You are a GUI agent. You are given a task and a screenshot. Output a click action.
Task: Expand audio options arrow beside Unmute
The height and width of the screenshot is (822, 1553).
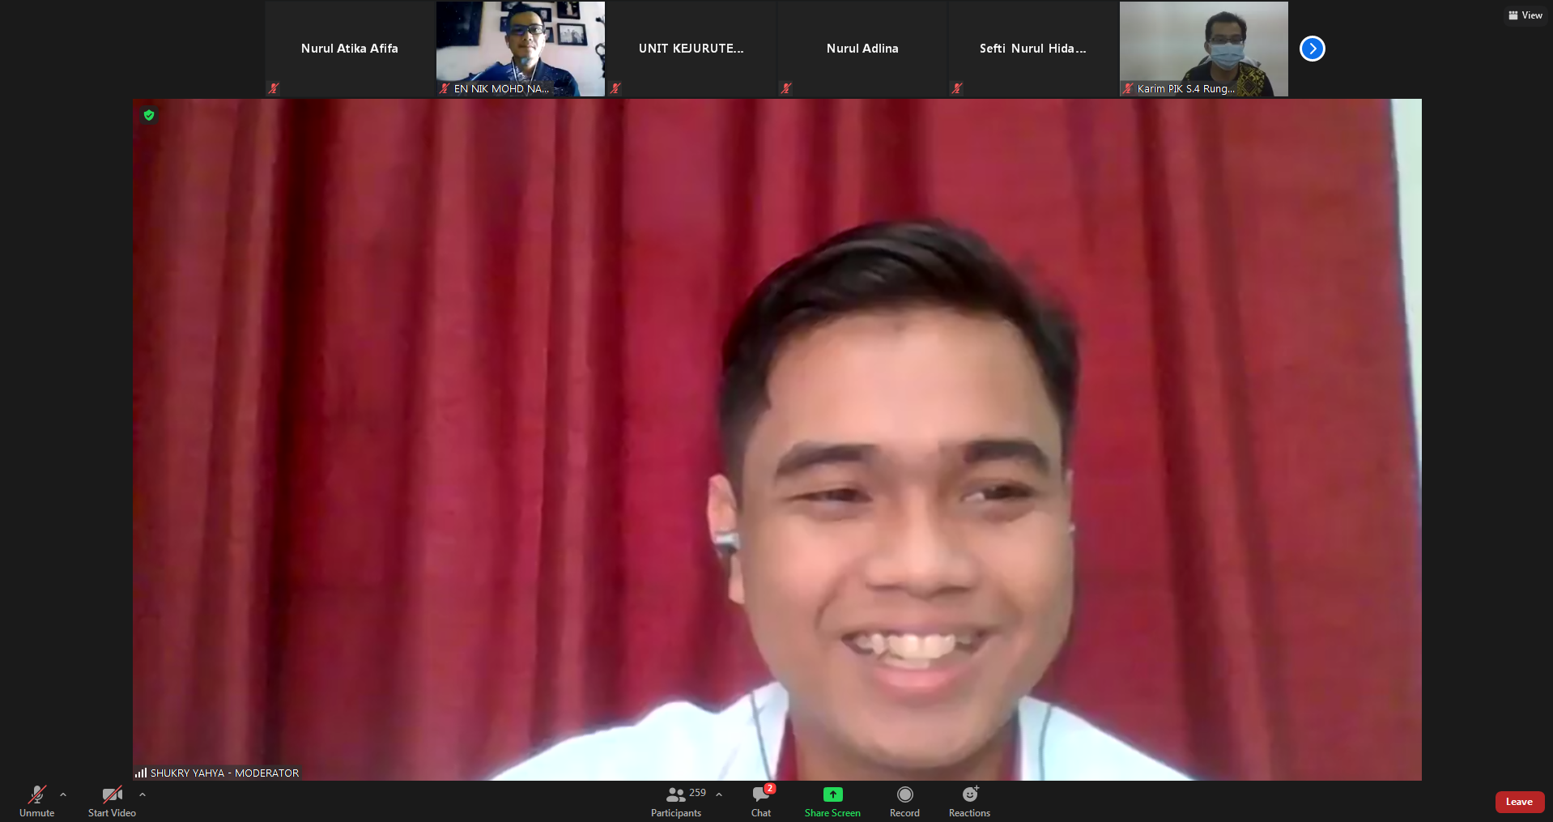click(x=63, y=794)
